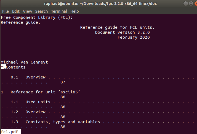
Task: Click the Contents heading text
Action: [16, 67]
